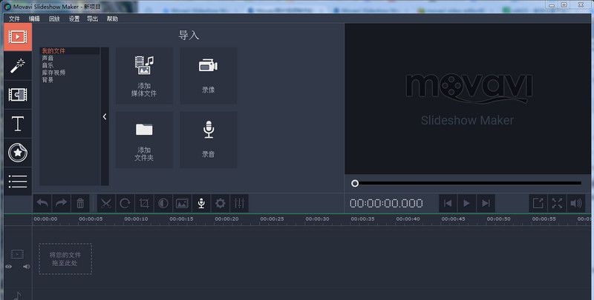Open the 回放 menu

click(54, 19)
